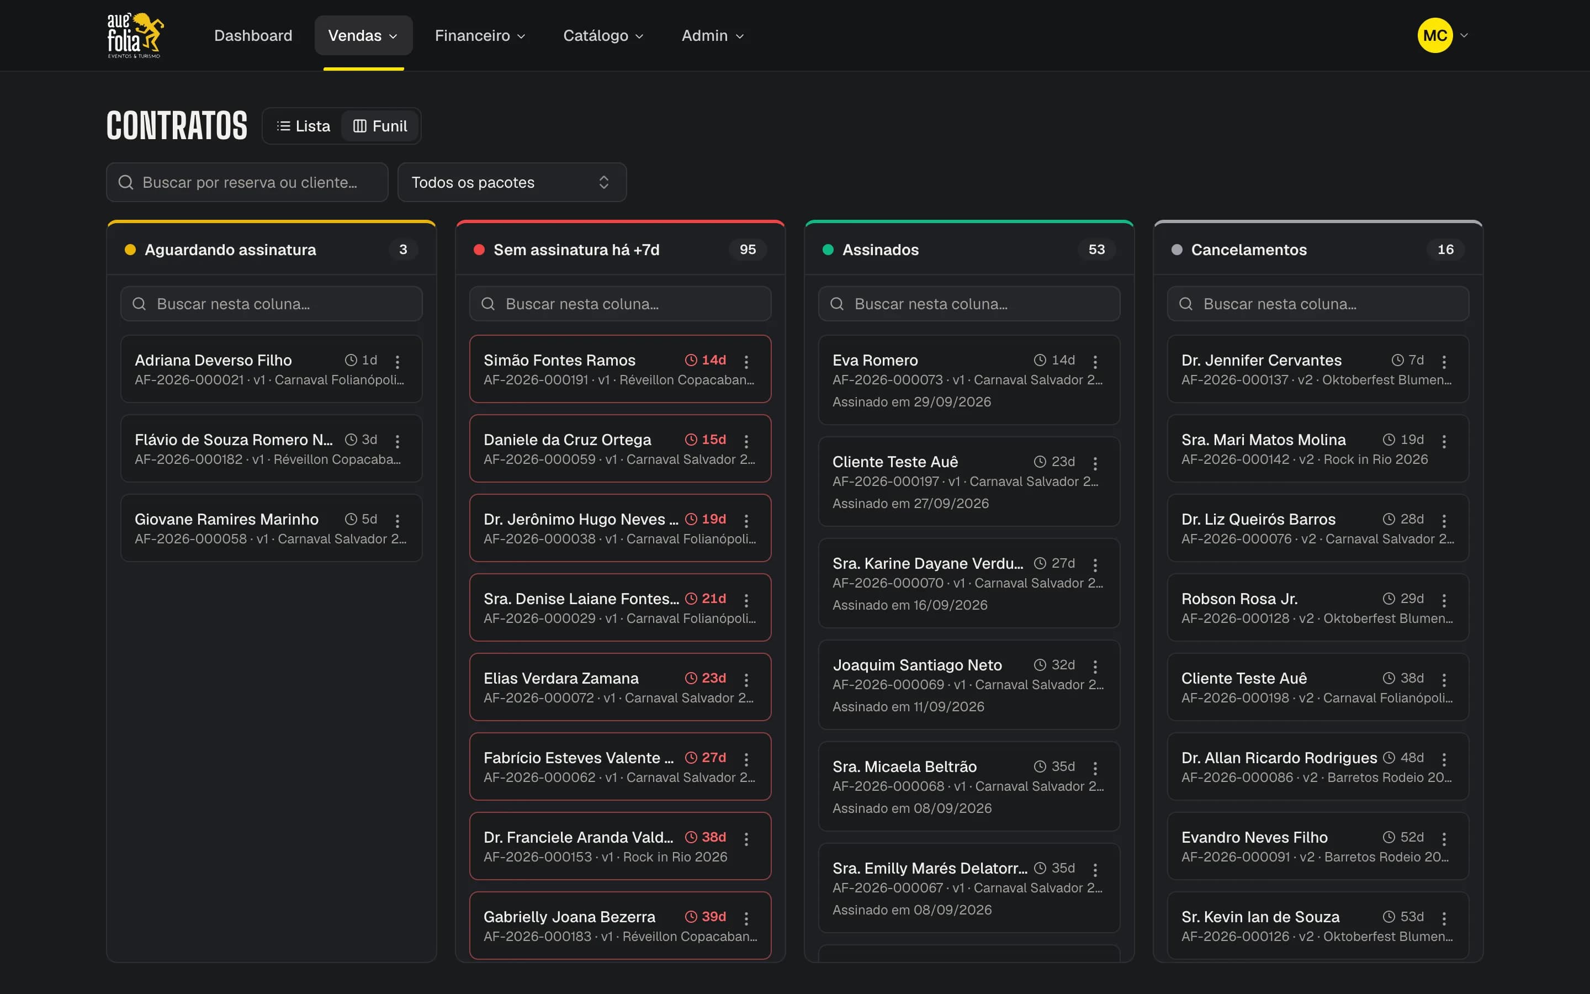Open Giovane Ramires Marinho contract card
The image size is (1590, 994).
coord(272,528)
